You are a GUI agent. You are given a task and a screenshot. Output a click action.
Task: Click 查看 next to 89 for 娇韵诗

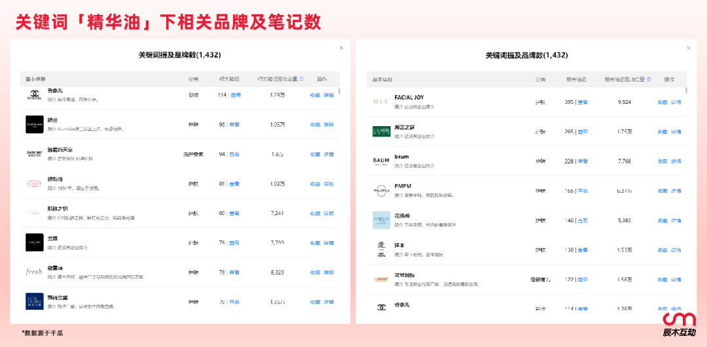234,184
